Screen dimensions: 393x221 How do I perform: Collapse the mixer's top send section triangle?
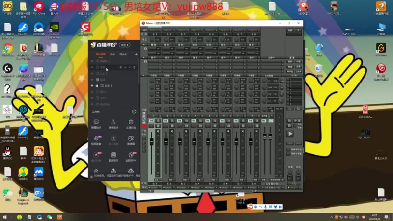click(x=144, y=45)
